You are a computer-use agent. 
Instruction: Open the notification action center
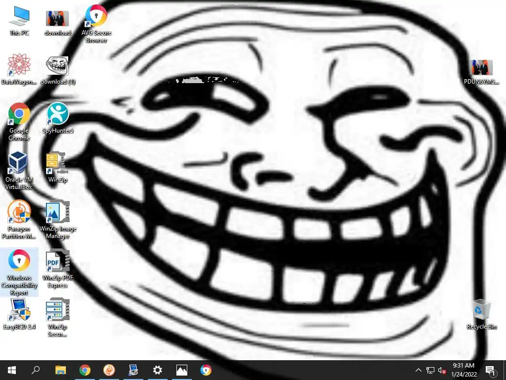pyautogui.click(x=491, y=370)
